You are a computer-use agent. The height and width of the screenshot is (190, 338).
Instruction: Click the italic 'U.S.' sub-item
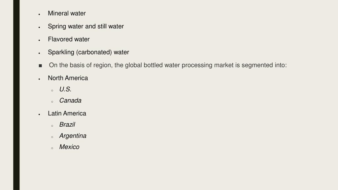click(65, 89)
